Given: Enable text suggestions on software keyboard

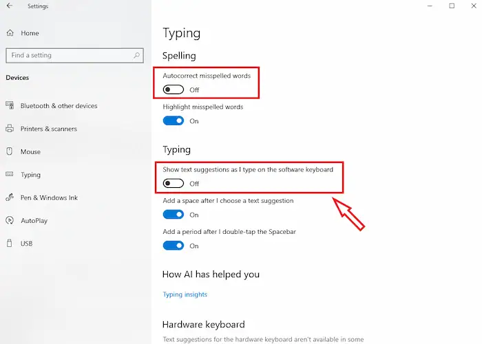Looking at the screenshot, I should (x=174, y=183).
